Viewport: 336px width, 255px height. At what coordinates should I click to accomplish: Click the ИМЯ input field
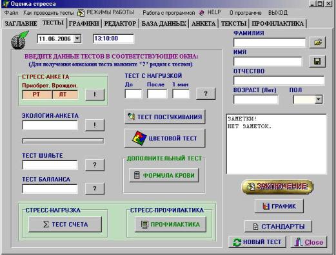click(268, 62)
